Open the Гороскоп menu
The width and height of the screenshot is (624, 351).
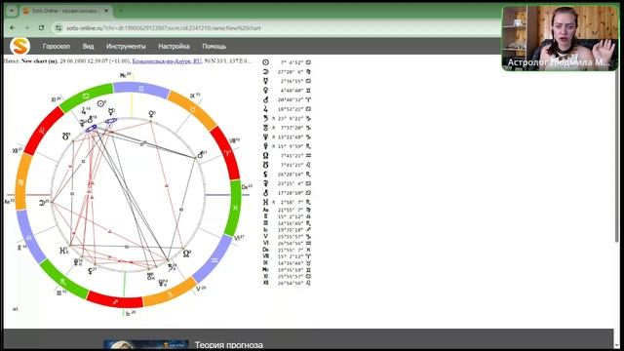[57, 46]
